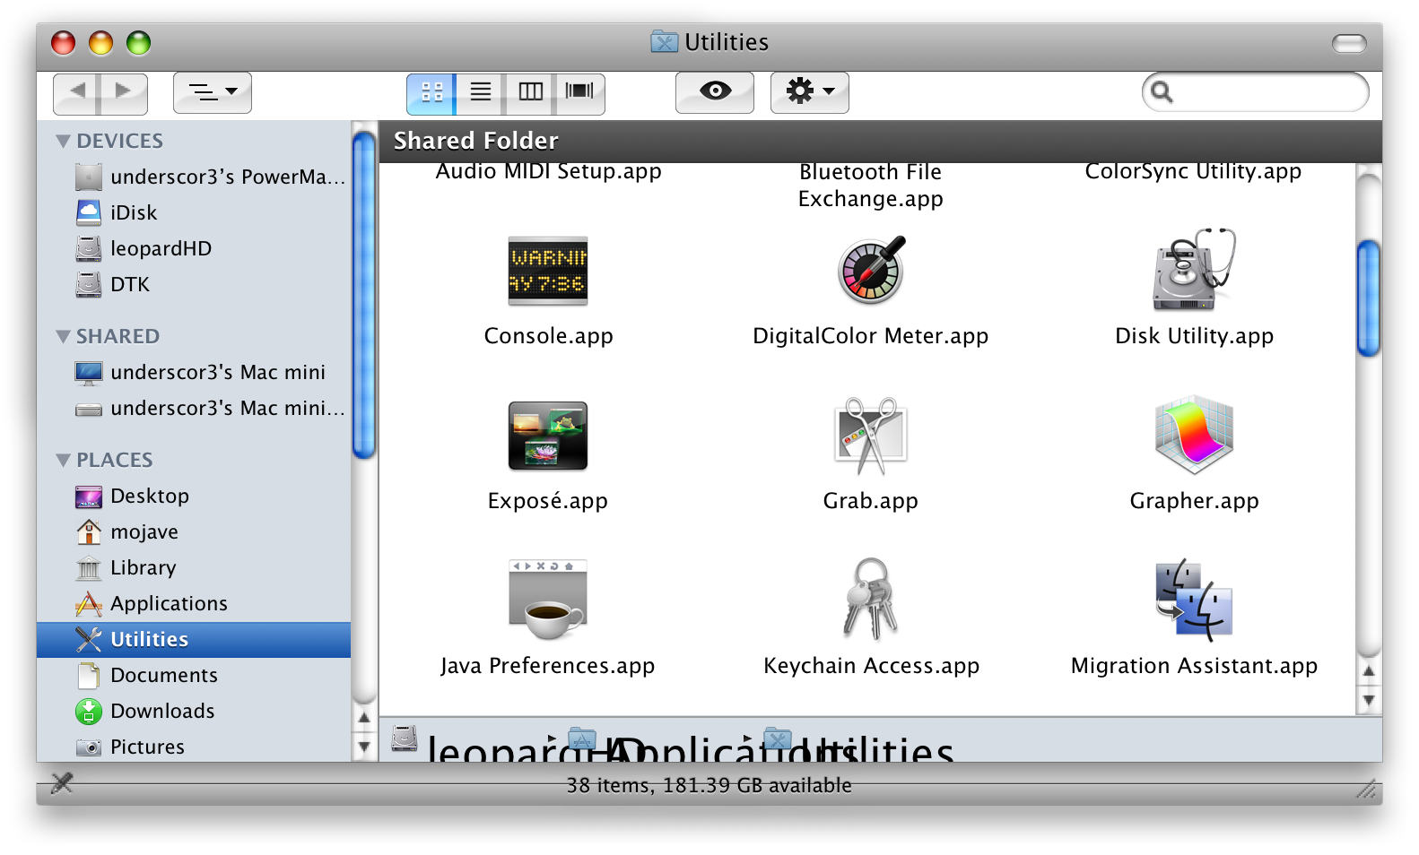Click in the search field

click(1255, 92)
